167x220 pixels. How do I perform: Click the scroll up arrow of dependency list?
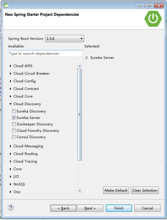coord(80,66)
